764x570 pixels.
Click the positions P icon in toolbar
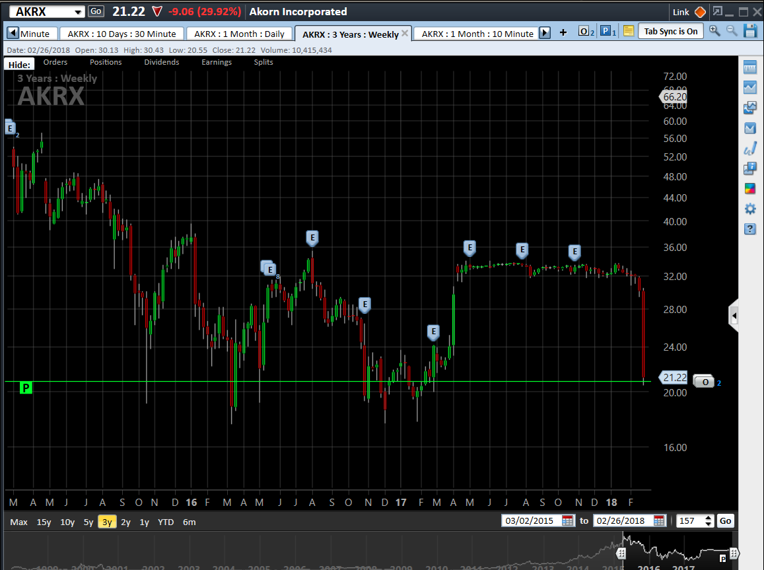click(607, 31)
